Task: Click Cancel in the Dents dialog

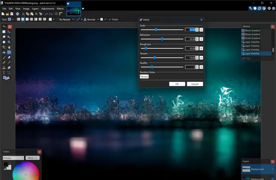Action: coord(195,84)
